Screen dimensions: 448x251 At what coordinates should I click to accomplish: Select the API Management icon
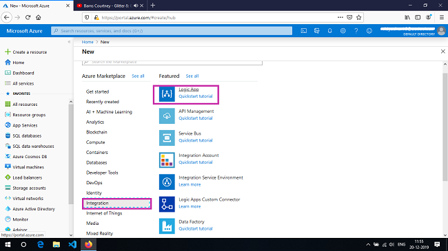(x=167, y=116)
